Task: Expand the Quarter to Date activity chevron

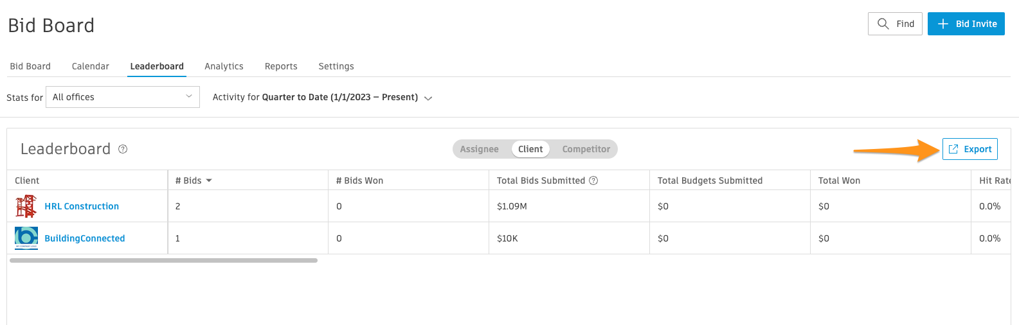Action: click(x=428, y=98)
